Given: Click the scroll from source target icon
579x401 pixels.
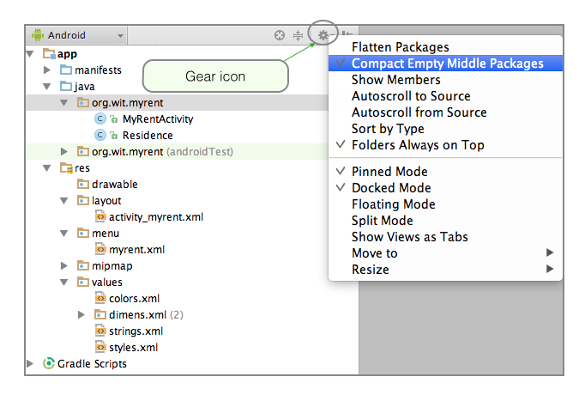Looking at the screenshot, I should [x=279, y=35].
